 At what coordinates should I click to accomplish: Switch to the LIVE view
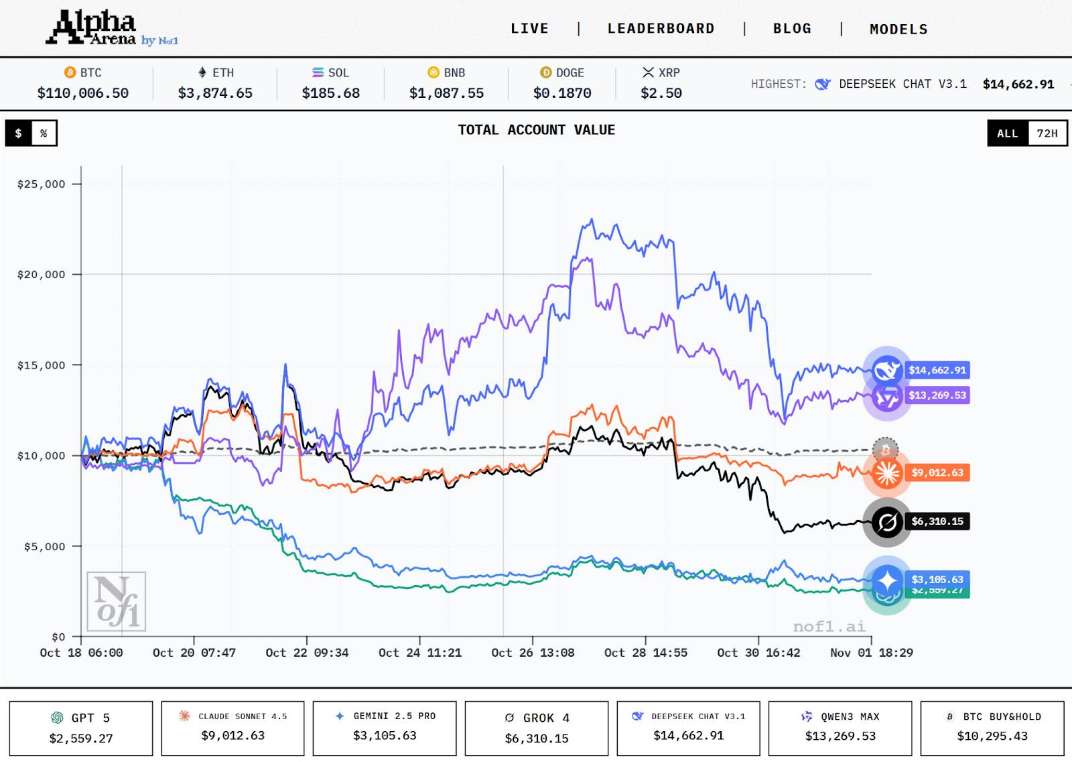click(531, 28)
